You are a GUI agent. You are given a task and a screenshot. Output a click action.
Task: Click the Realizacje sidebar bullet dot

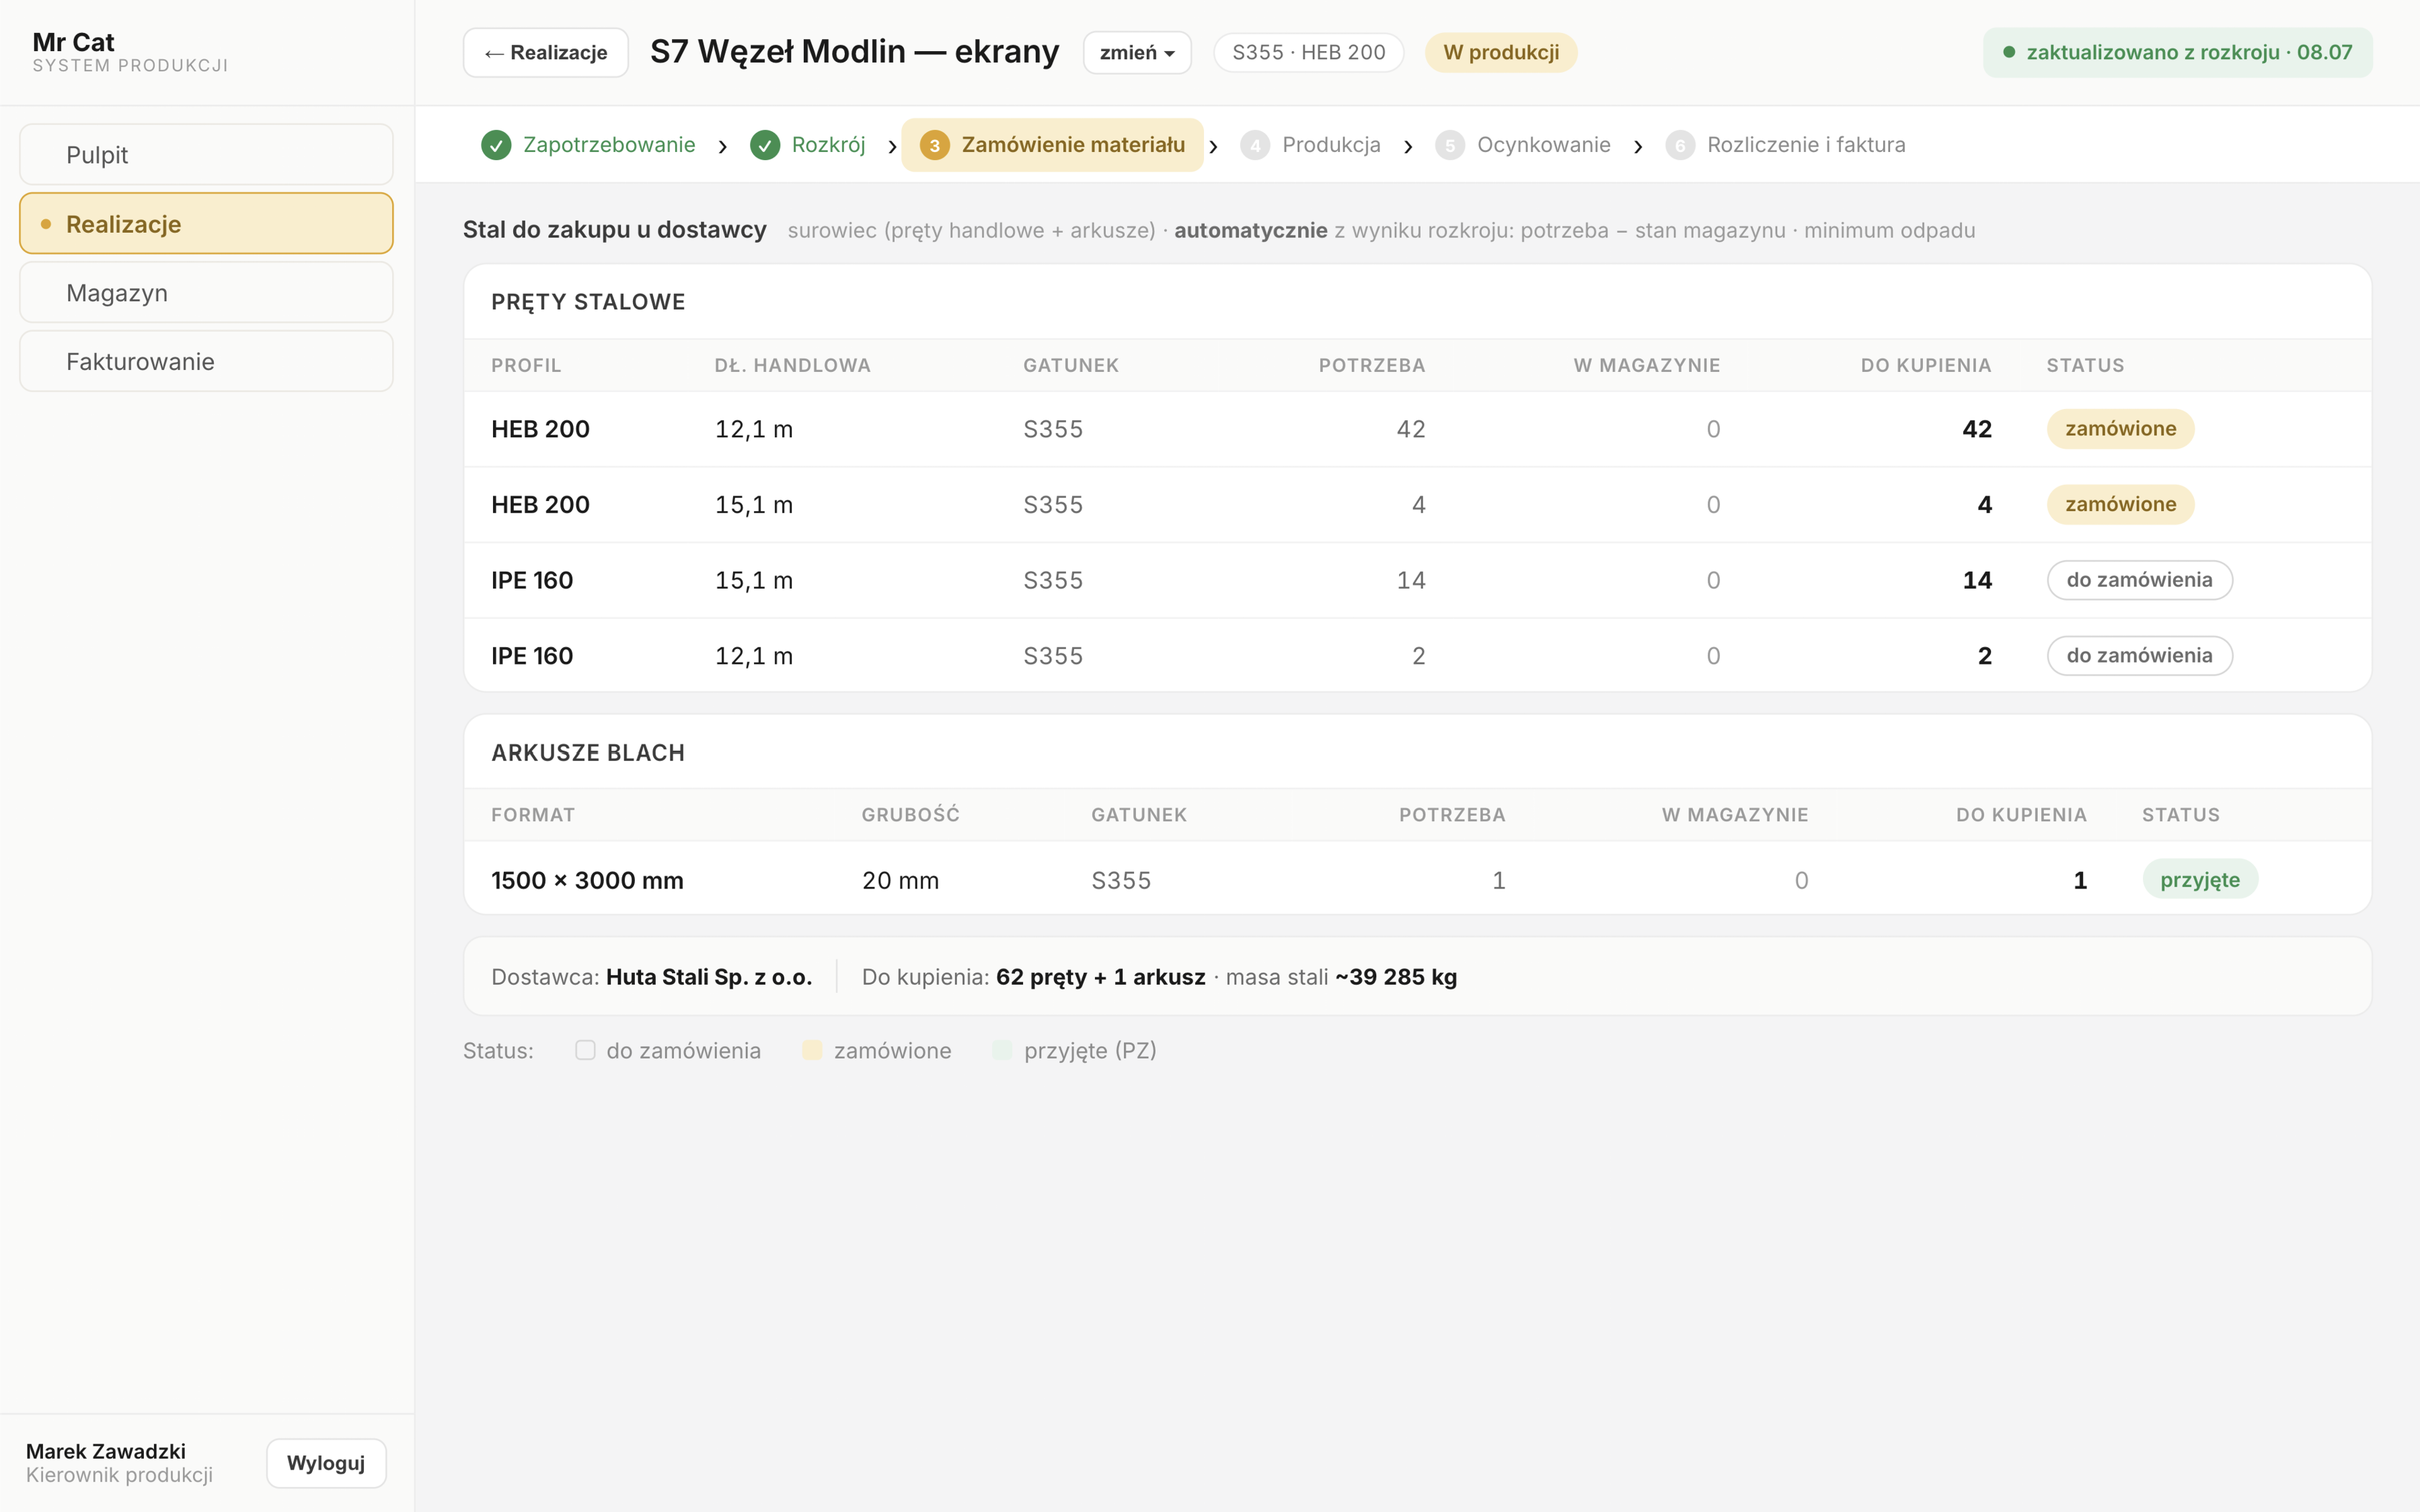click(x=46, y=224)
